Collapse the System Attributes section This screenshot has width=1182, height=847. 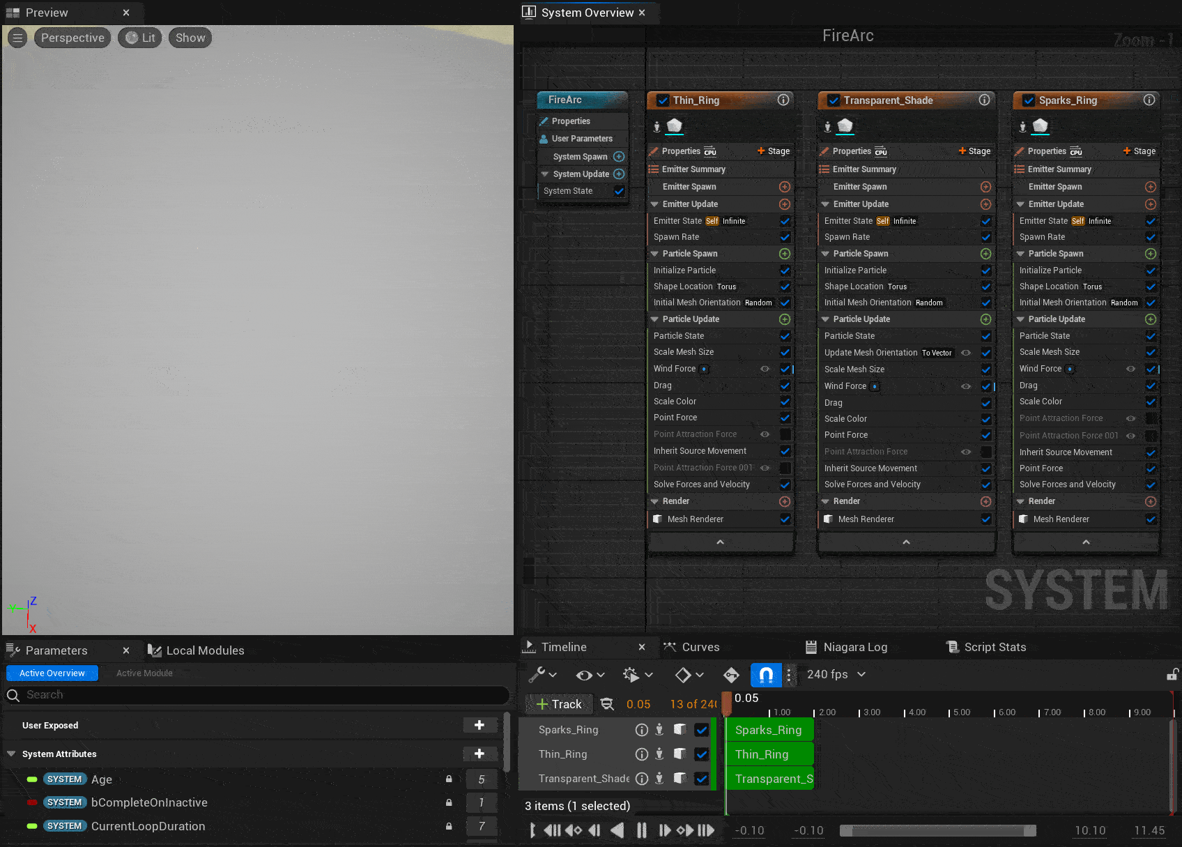11,754
